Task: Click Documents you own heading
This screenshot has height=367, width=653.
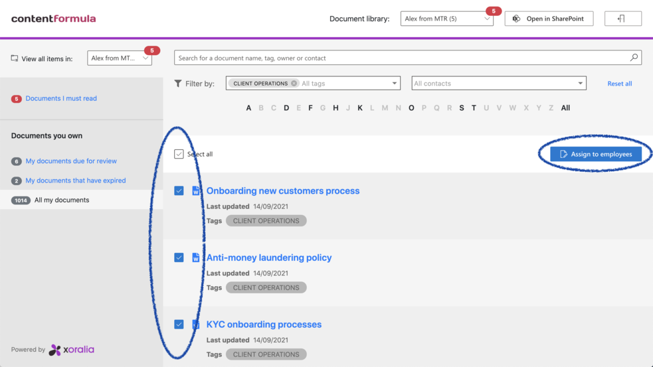Action: [x=47, y=135]
